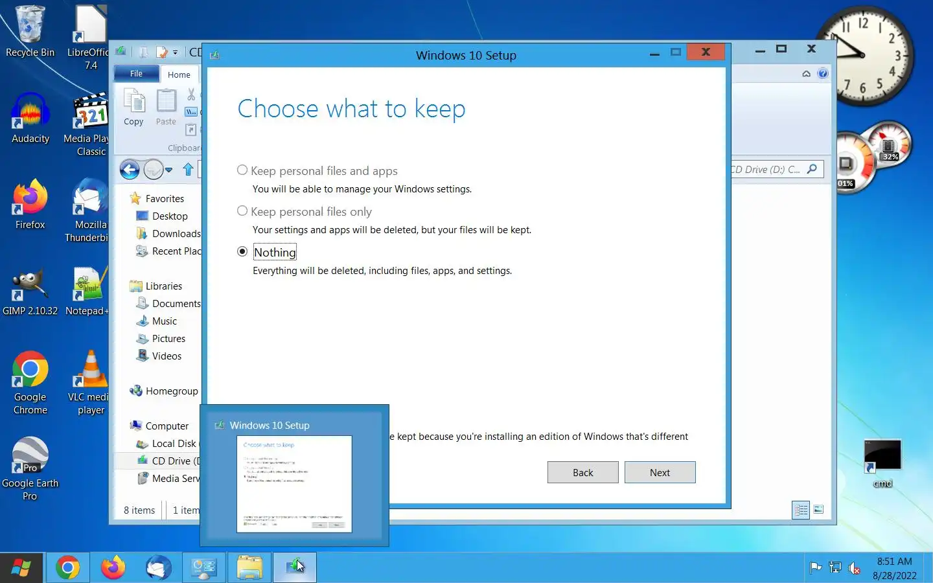This screenshot has width=933, height=583.
Task: Switch Explorer to Large icons view
Action: 818,509
